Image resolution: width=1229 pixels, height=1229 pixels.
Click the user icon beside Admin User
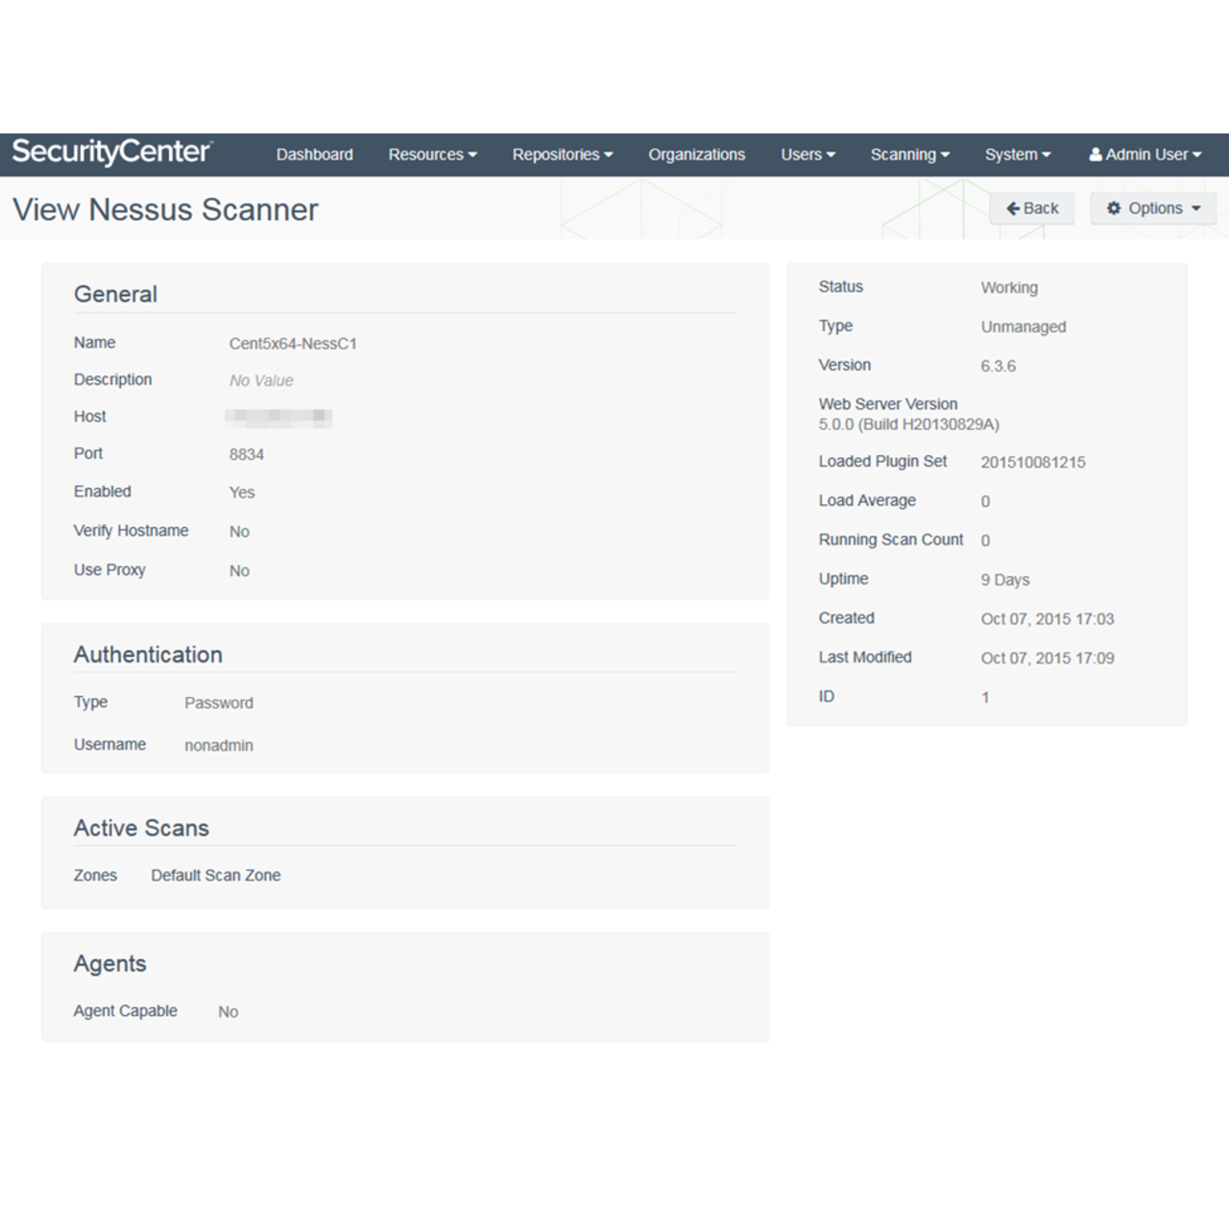click(1095, 154)
